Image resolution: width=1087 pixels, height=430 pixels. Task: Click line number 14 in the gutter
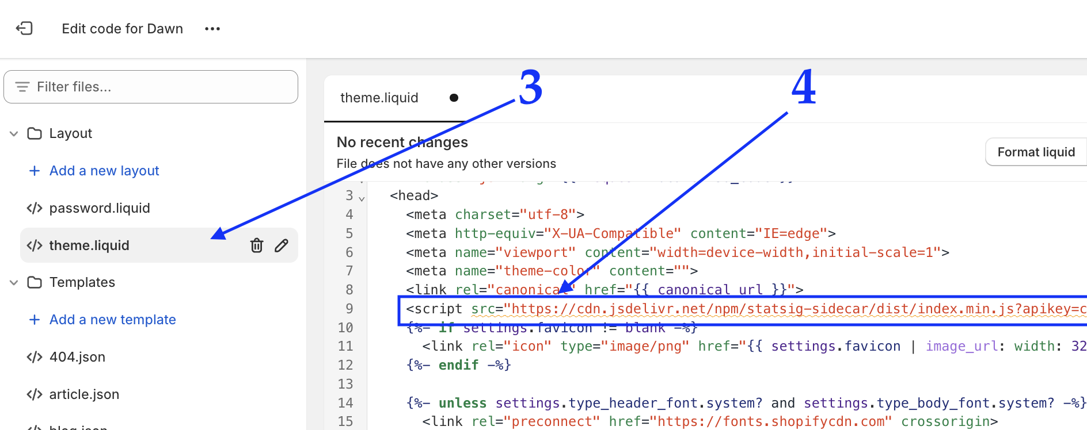coord(345,403)
